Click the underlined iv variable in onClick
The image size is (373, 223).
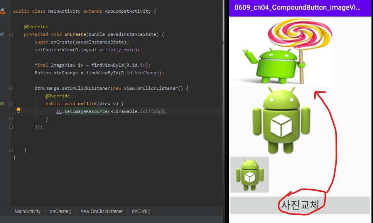(59, 111)
